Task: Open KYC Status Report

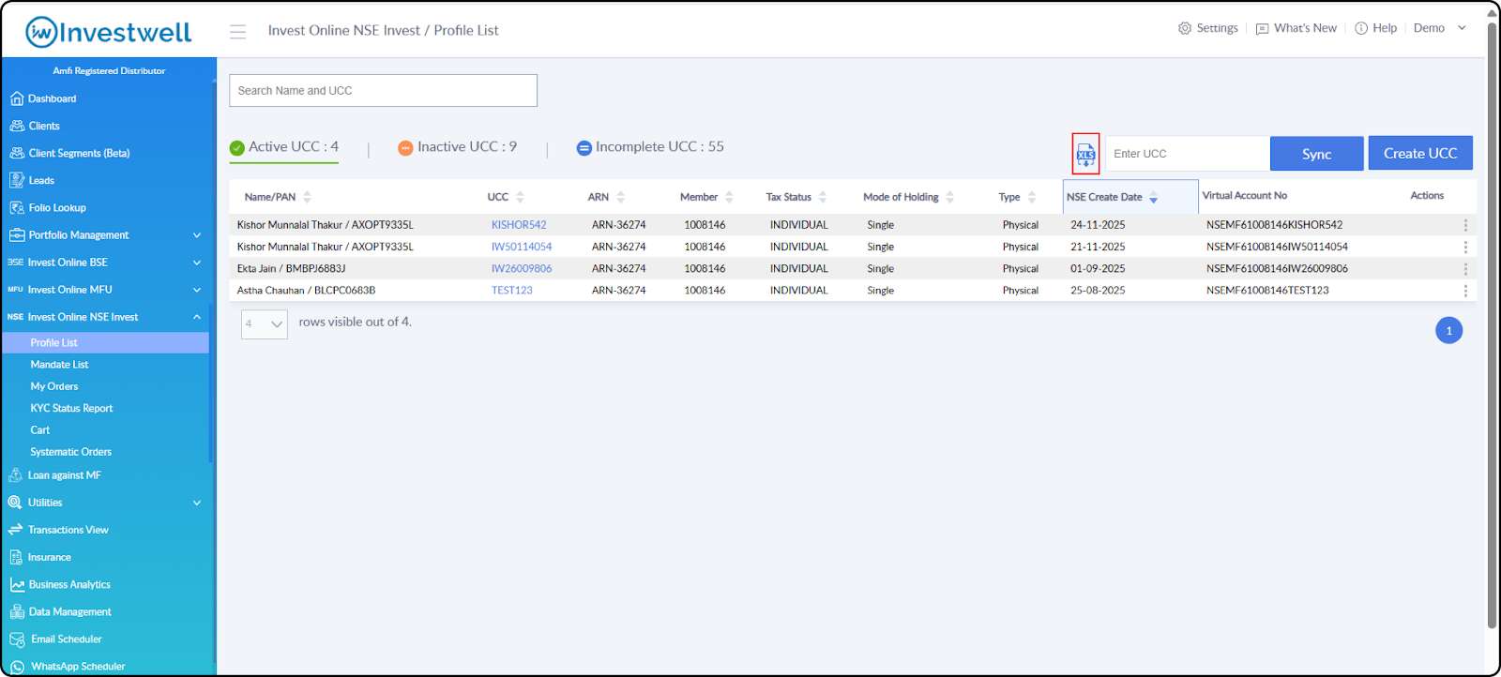Action: (71, 408)
